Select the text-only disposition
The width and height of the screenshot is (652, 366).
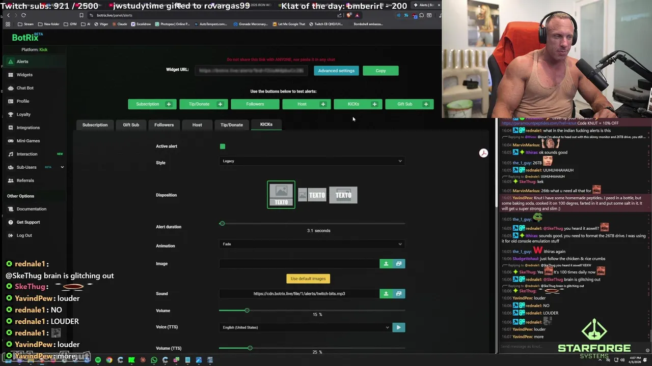point(343,195)
